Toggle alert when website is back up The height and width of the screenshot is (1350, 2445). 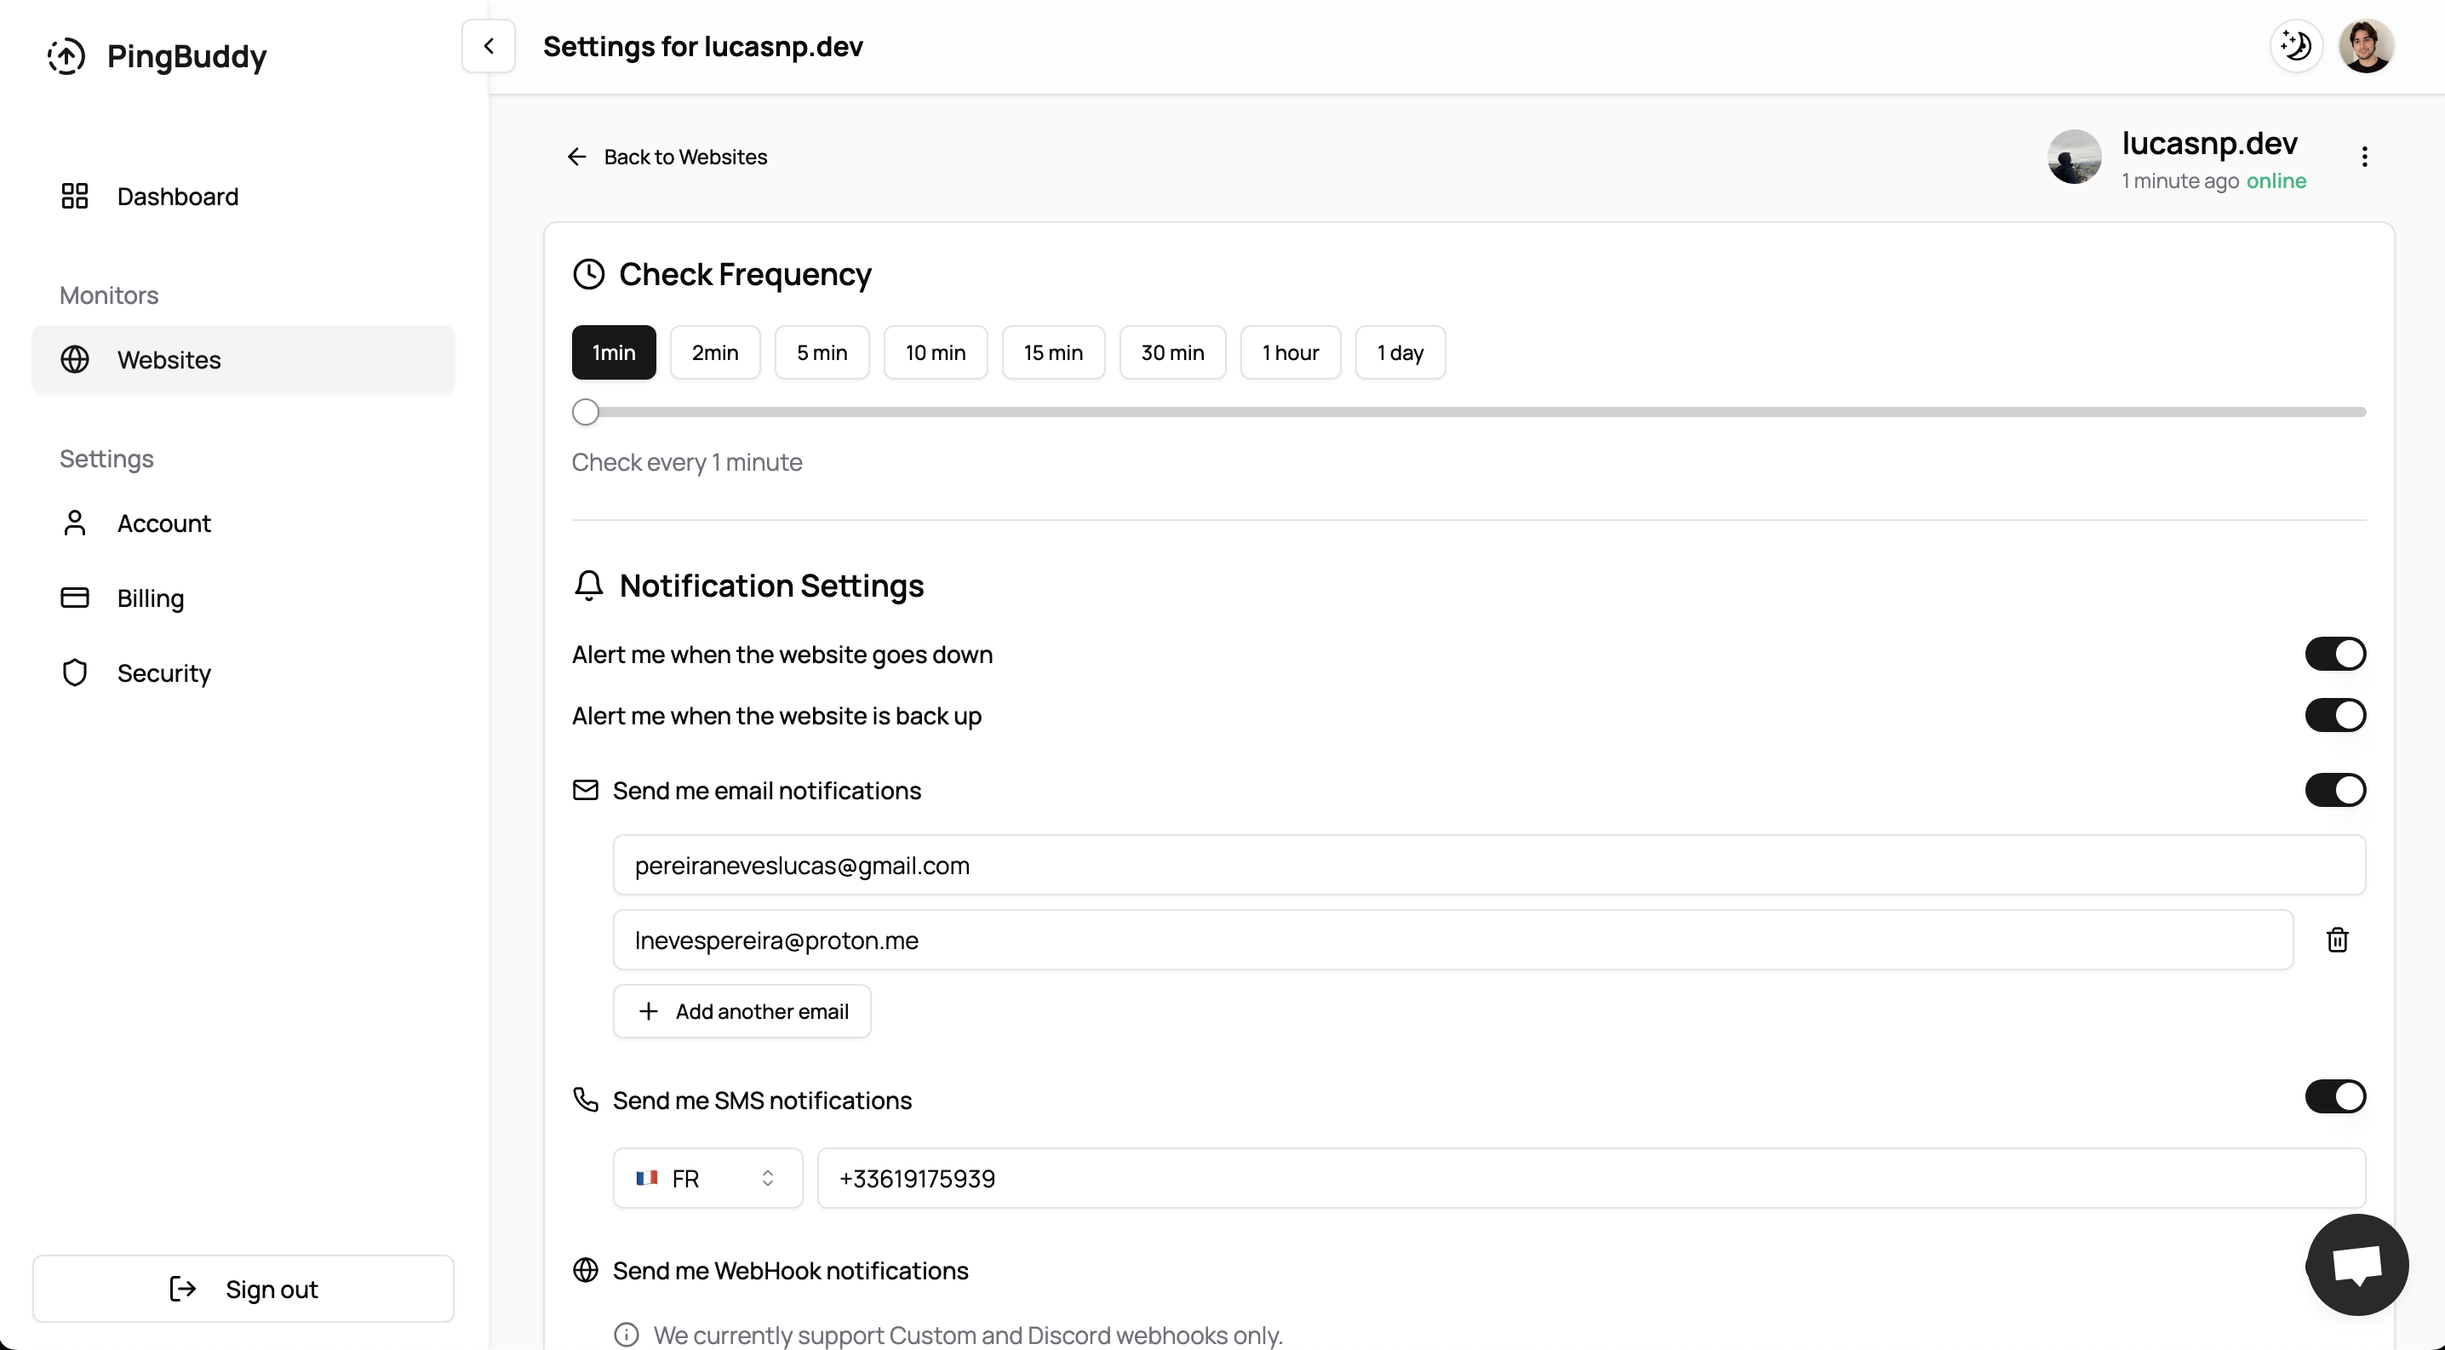2335,715
